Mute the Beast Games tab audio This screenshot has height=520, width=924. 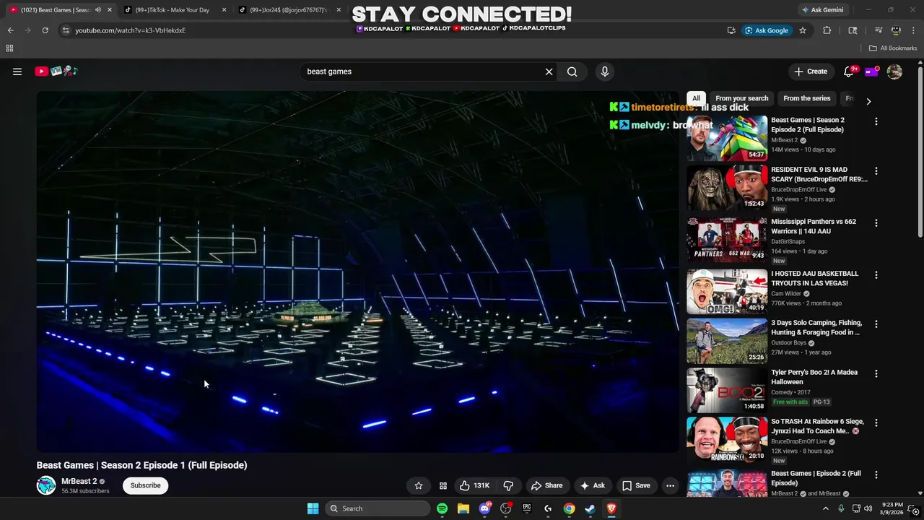pyautogui.click(x=98, y=10)
